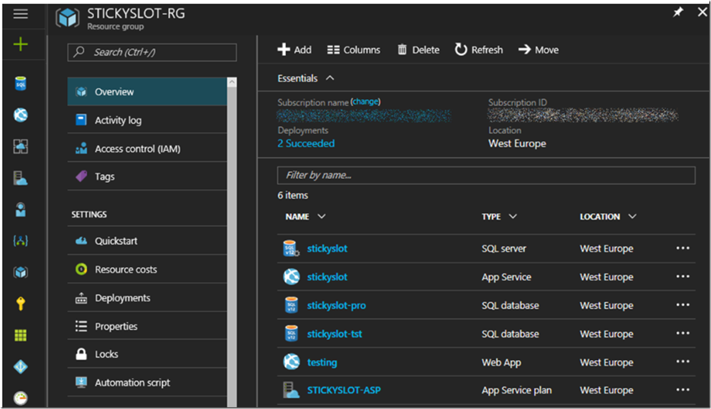Screen dimensions: 711x409
Task: Open Automation script
Action: coord(147,382)
